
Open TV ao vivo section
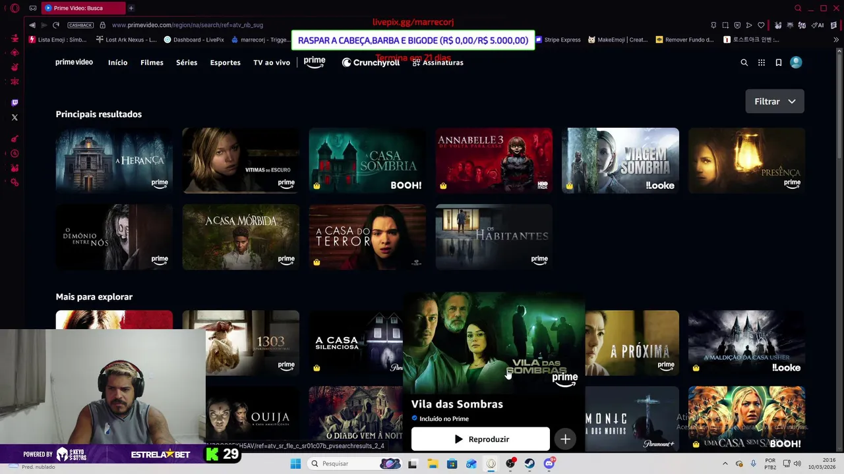tap(272, 63)
